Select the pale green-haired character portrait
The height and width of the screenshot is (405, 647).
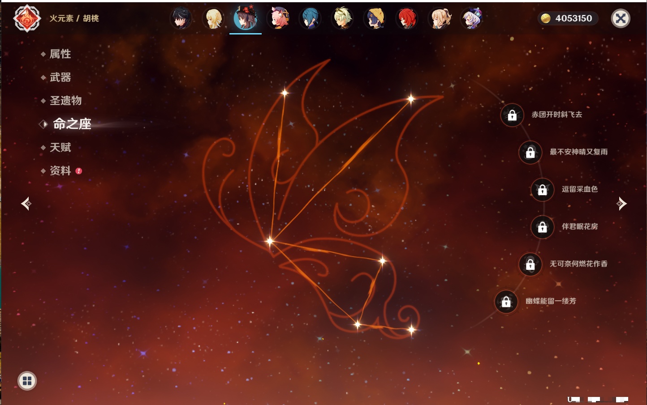pos(342,19)
